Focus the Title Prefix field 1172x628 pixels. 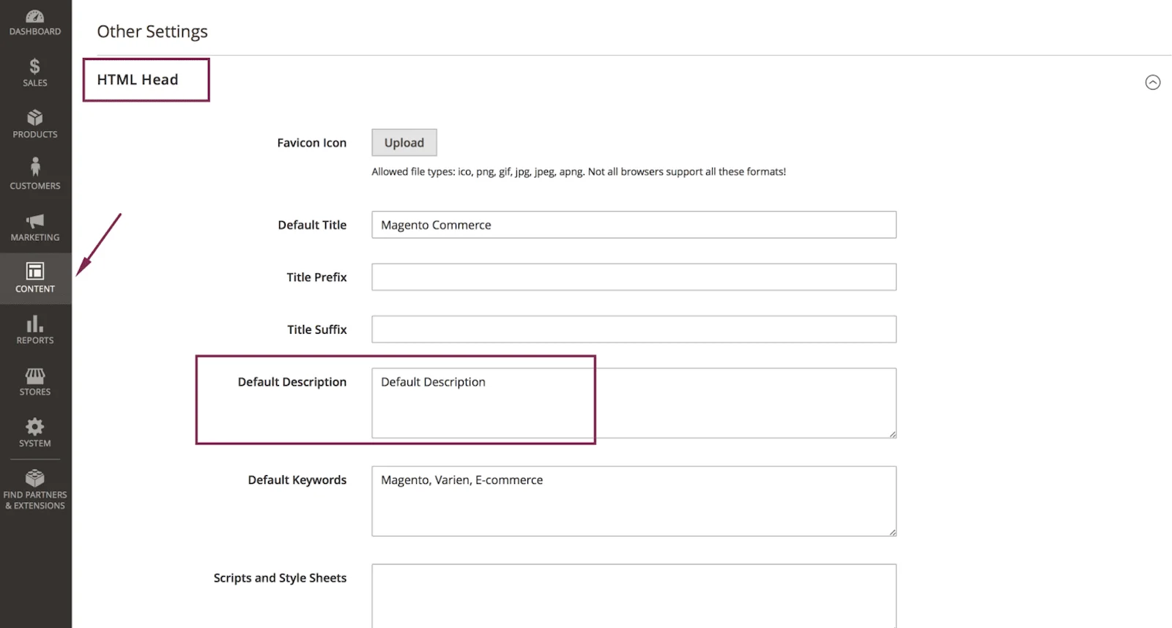pyautogui.click(x=633, y=277)
